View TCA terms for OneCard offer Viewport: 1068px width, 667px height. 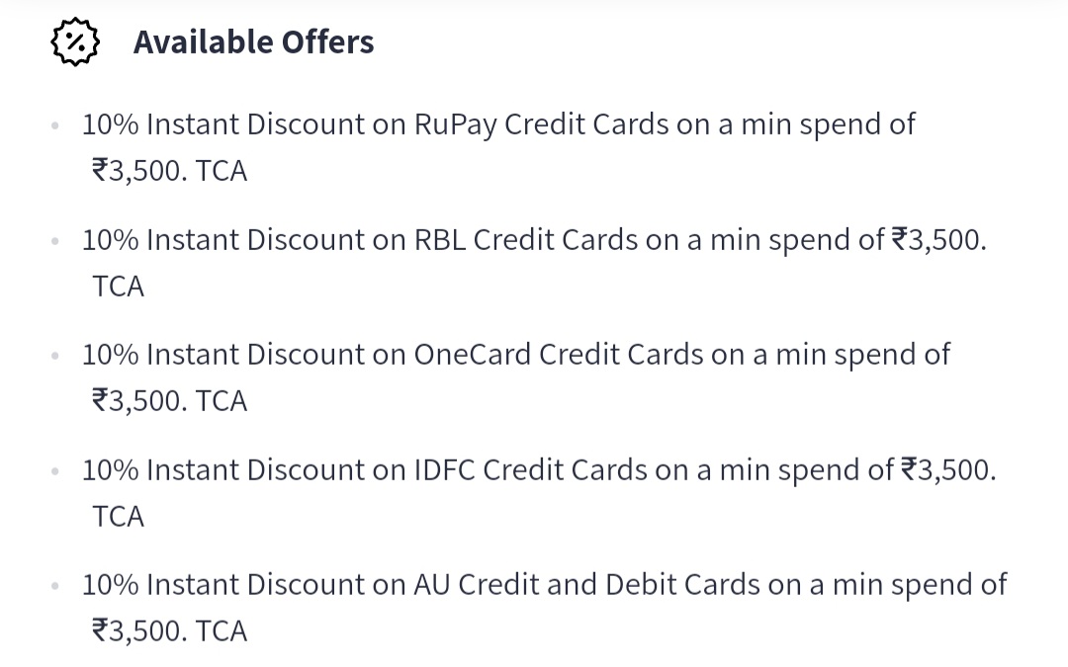tap(221, 401)
